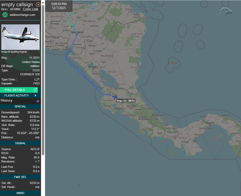
Task: Click the aircraft icon on the map
Action: tap(115, 97)
